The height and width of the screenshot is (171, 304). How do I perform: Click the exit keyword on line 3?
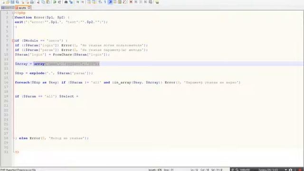pos(19,22)
